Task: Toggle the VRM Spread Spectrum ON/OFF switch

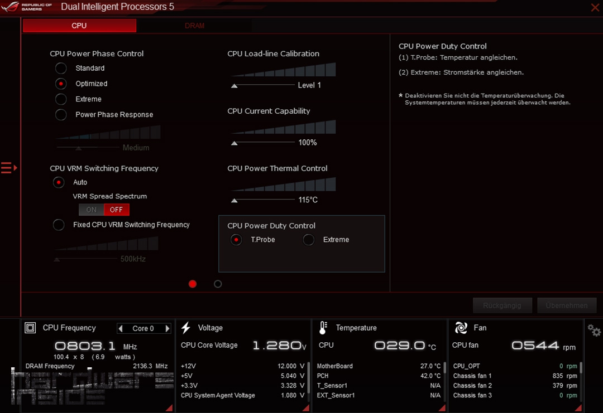Action: point(104,210)
